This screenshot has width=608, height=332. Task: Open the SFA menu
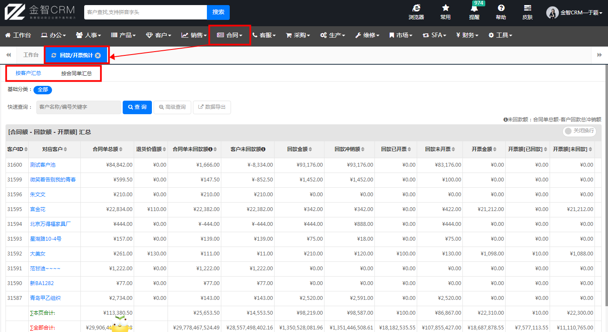click(435, 35)
